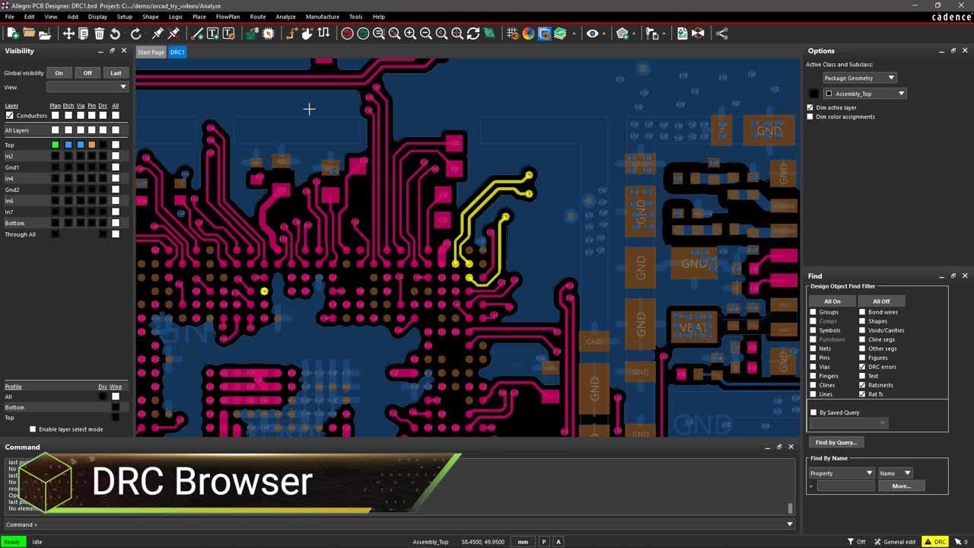Click the All On find filter button
The width and height of the screenshot is (974, 548).
832,301
